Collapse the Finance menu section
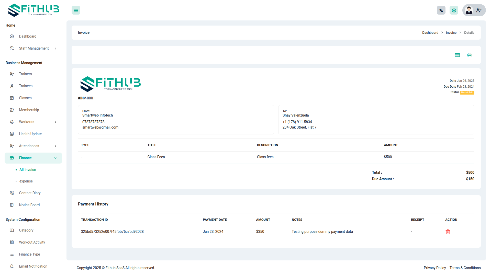The height and width of the screenshot is (276, 491). pyautogui.click(x=55, y=158)
